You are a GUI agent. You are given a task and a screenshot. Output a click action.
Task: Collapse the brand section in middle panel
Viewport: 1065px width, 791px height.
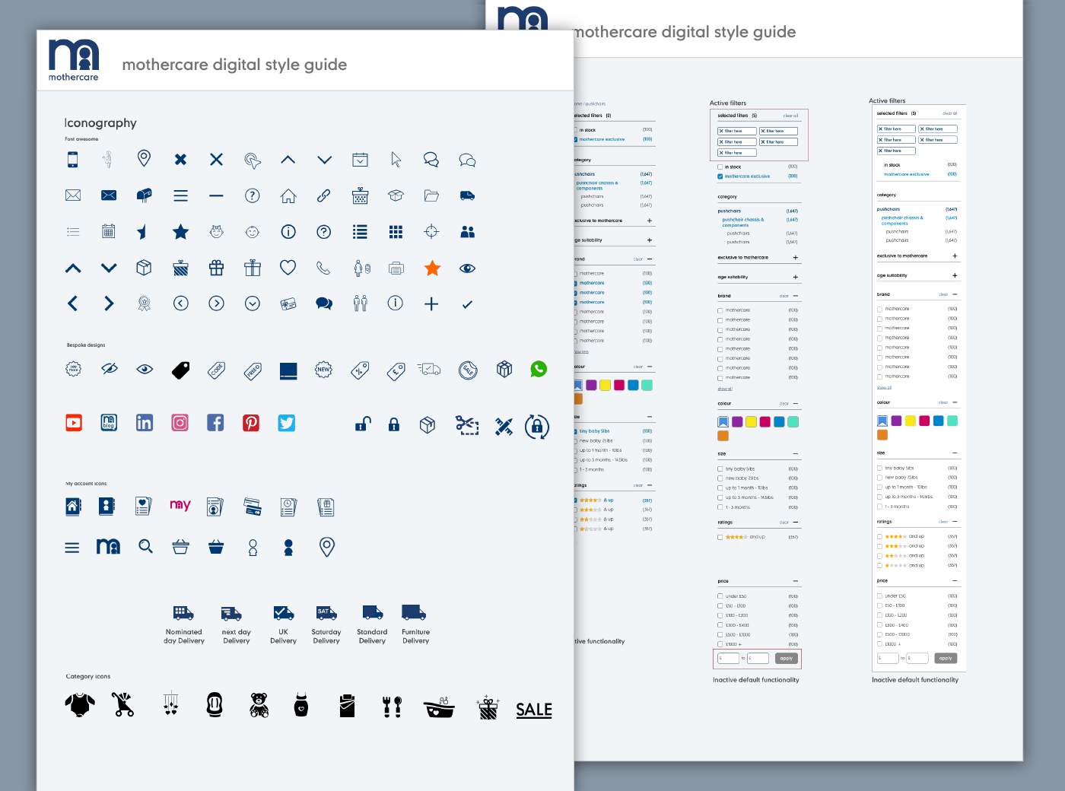pos(796,296)
